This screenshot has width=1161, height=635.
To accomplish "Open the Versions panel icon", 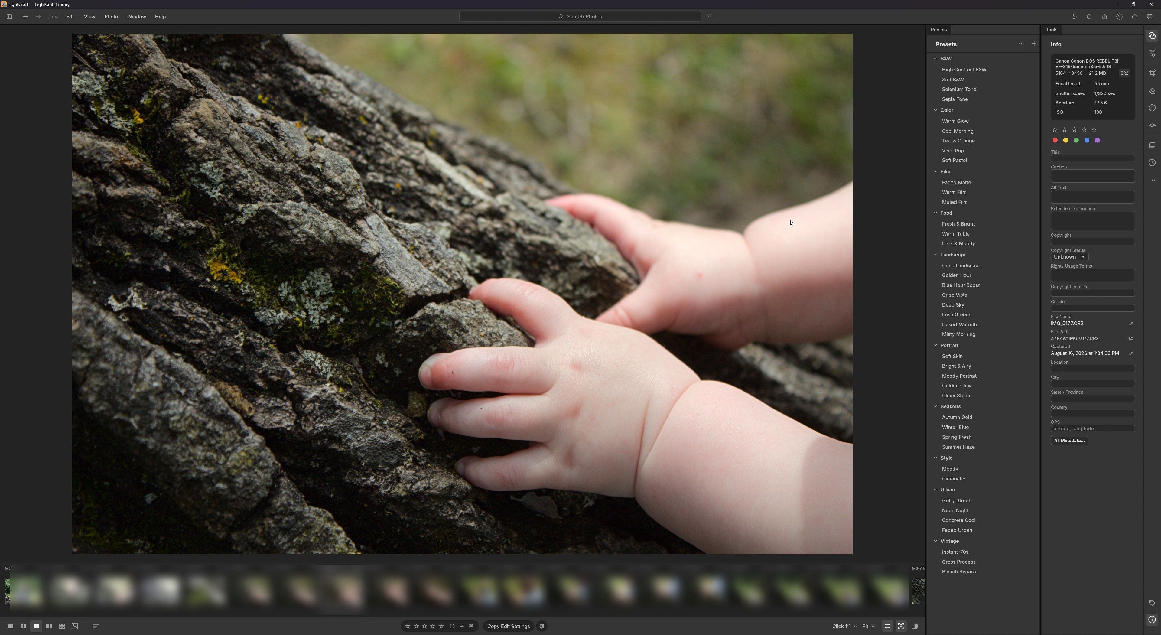I will pos(1152,145).
